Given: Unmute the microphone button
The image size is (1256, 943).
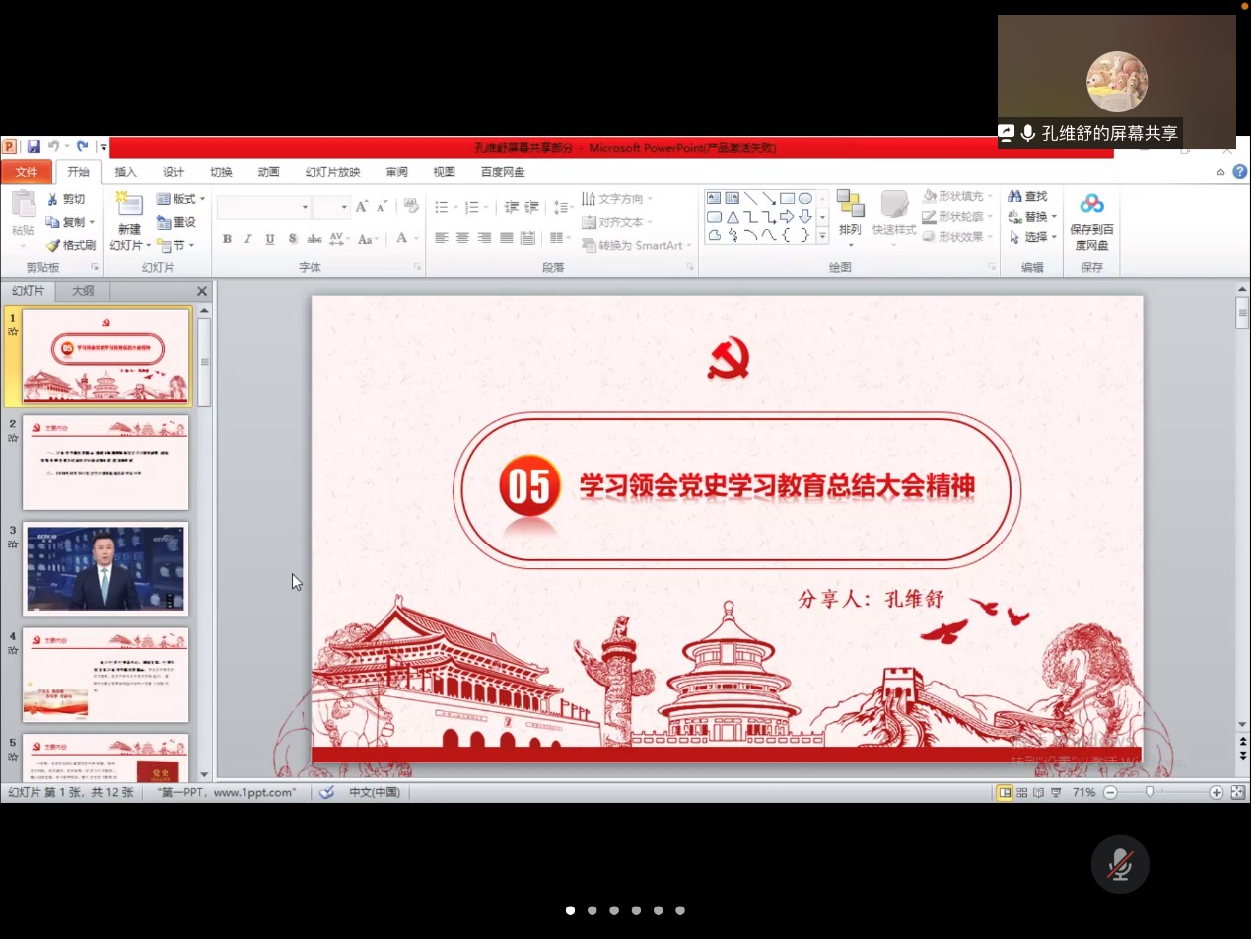Looking at the screenshot, I should click(x=1120, y=865).
